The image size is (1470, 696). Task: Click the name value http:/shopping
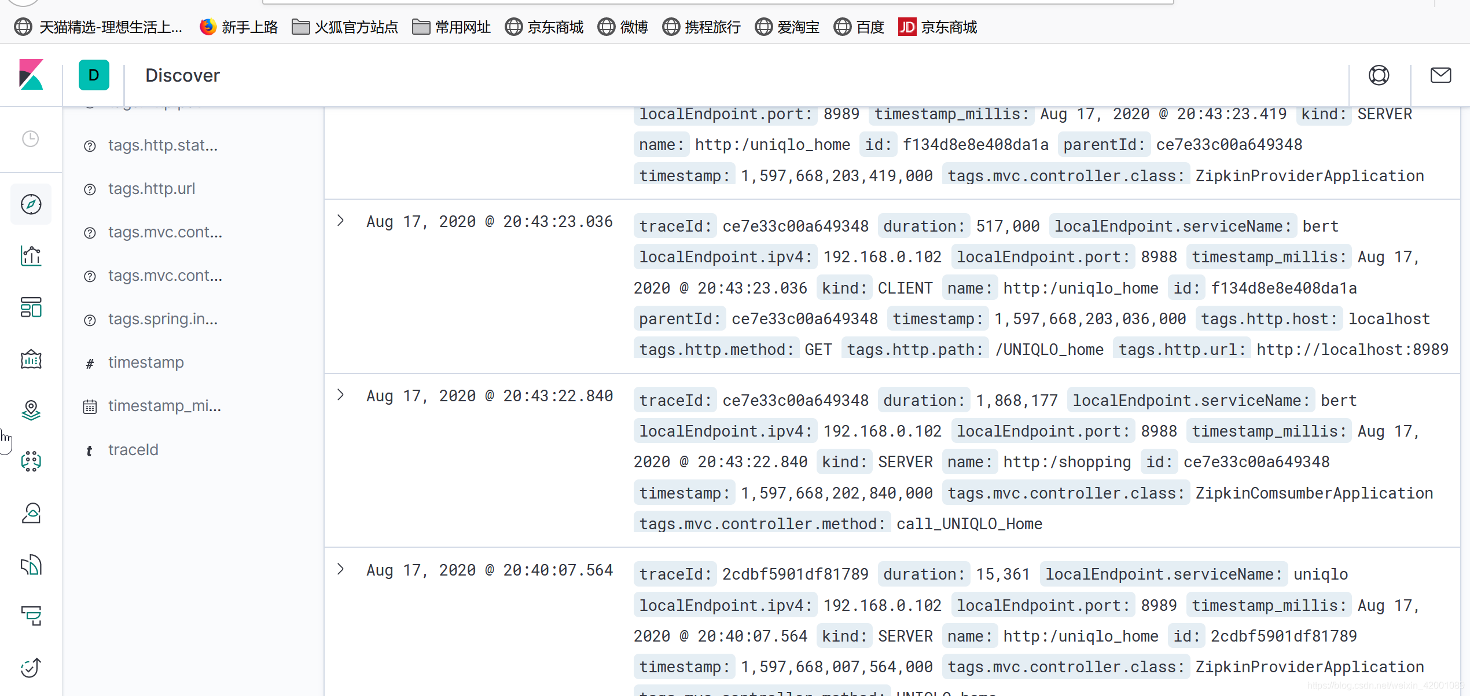pos(1067,462)
